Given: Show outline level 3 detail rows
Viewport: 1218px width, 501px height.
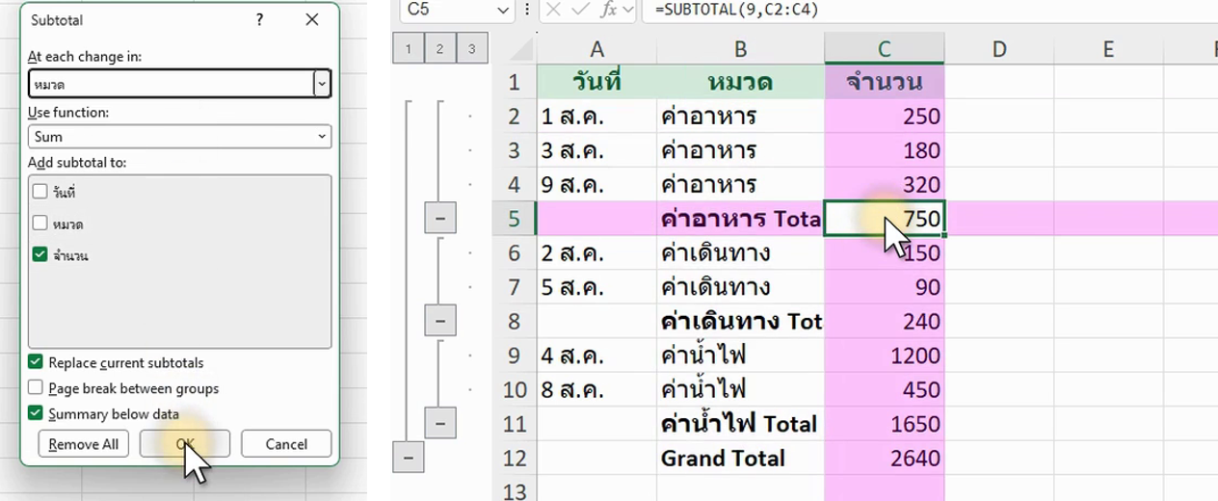Looking at the screenshot, I should [x=472, y=48].
